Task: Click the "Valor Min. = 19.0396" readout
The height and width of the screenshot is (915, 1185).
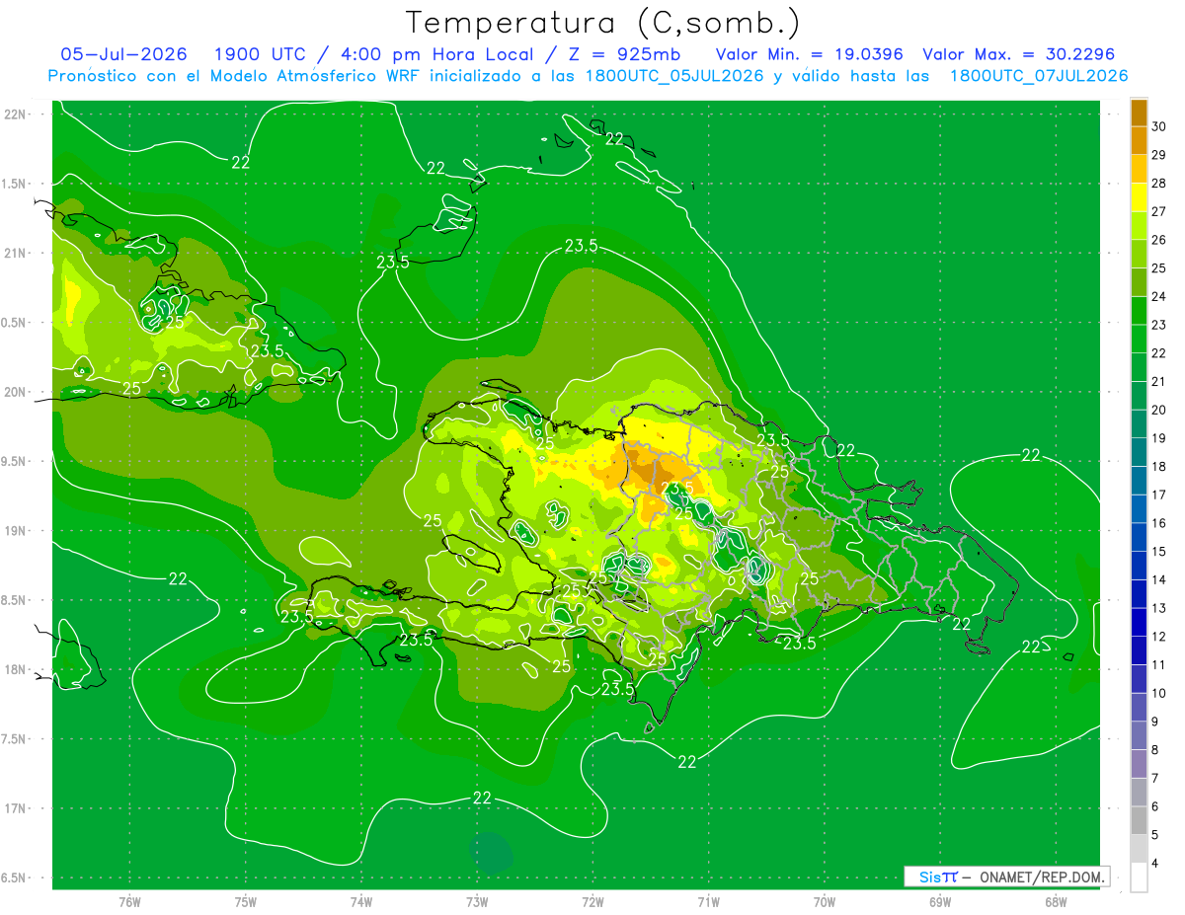Action: pyautogui.click(x=810, y=54)
